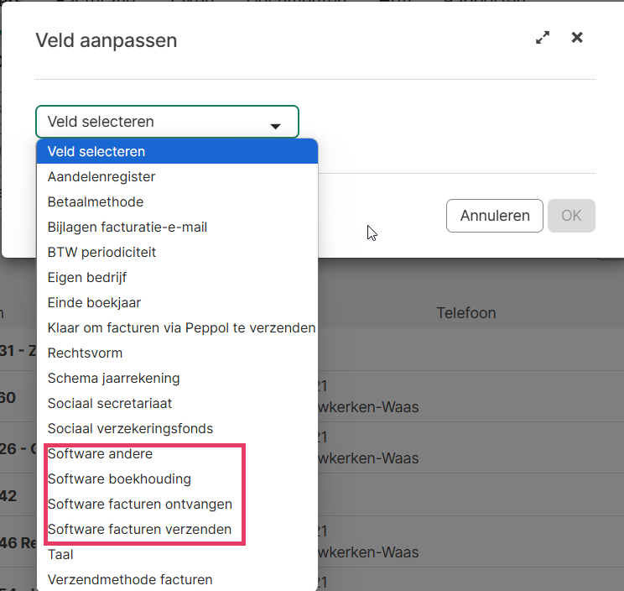Select Rechtsvorm field option
This screenshot has width=624, height=591.
pos(86,353)
